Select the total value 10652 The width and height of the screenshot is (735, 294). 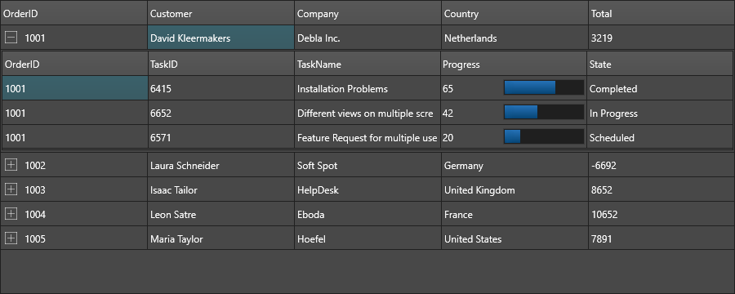[661, 214]
